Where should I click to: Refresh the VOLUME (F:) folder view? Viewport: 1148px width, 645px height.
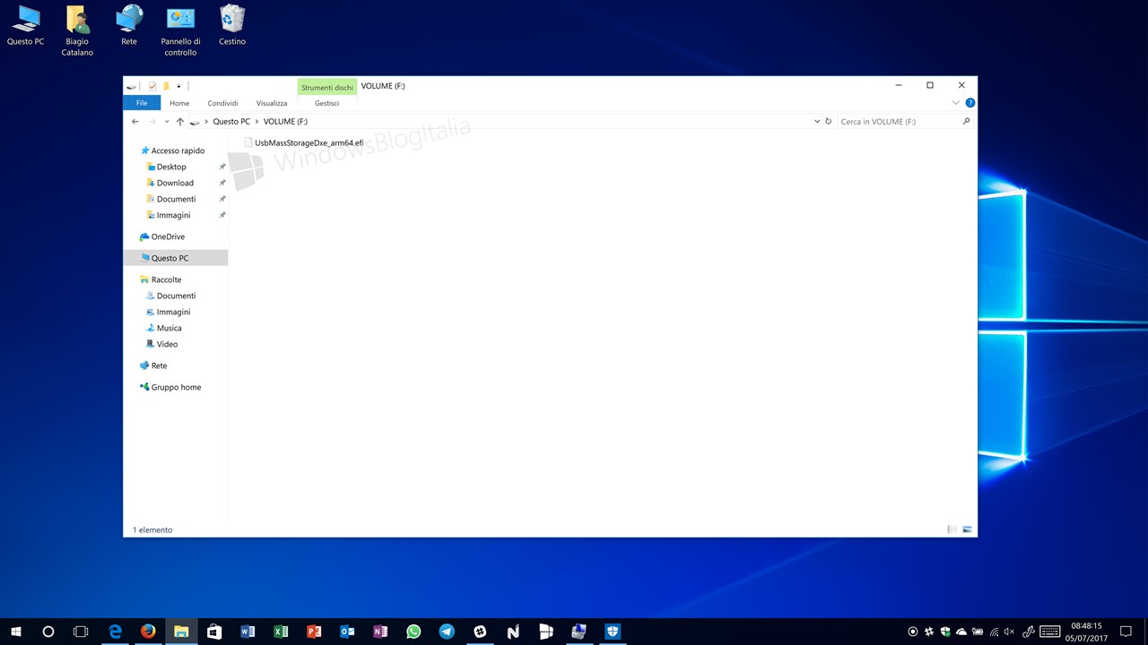829,122
